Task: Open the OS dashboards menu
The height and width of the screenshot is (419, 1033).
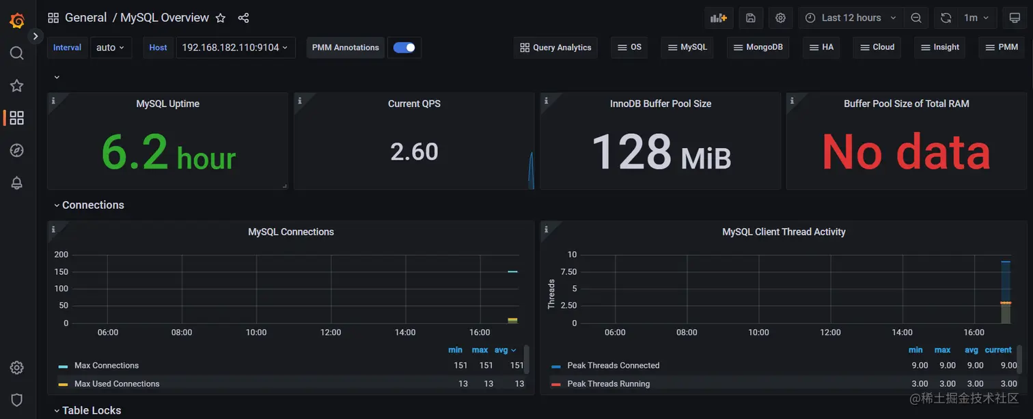Action: [629, 47]
